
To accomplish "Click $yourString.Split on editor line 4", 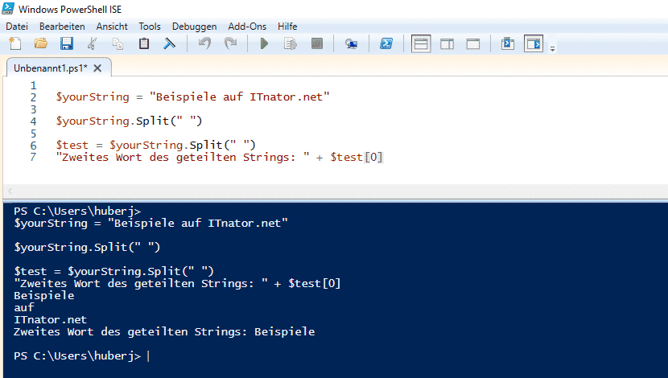I will point(129,121).
